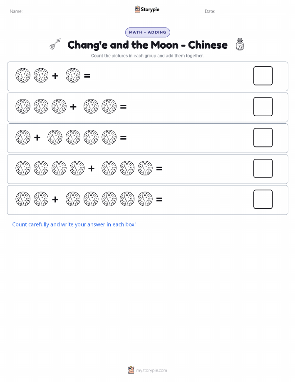Open the mystorypie.com footer link
The image size is (295, 382).
[x=151, y=370]
